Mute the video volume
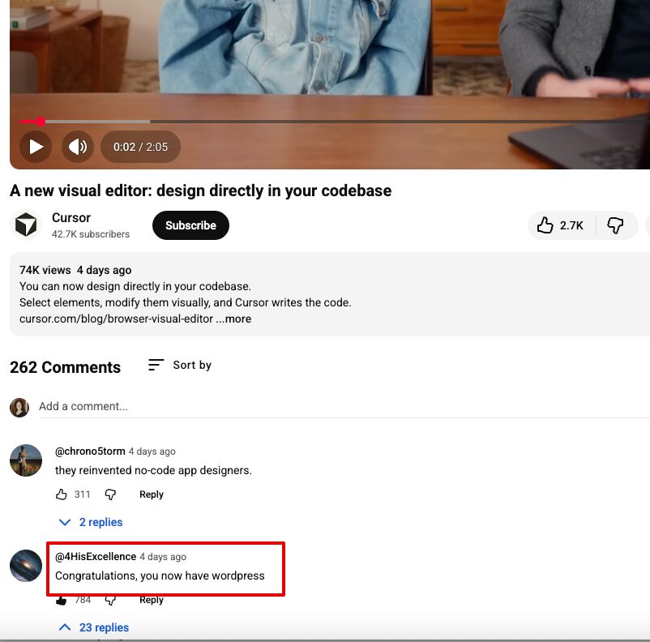The image size is (650, 642). coord(78,147)
